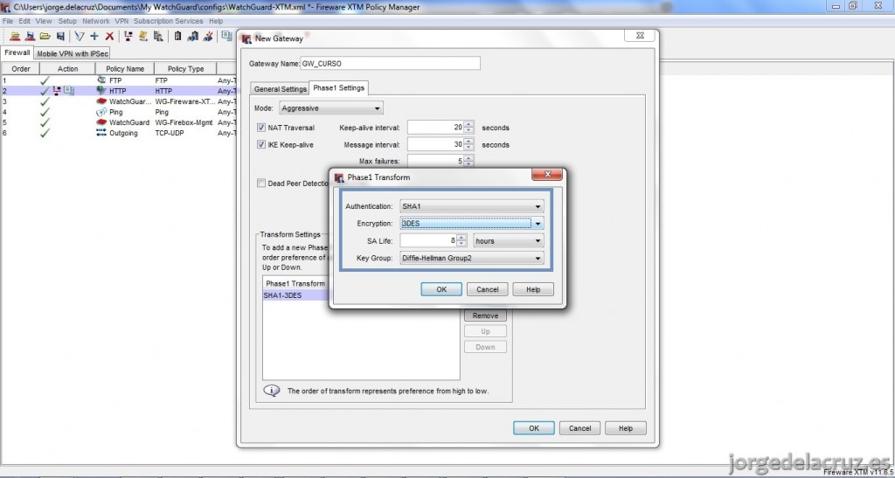Click the red WG-Firebox-Mgmt policy icon
895x478 pixels.
click(101, 122)
